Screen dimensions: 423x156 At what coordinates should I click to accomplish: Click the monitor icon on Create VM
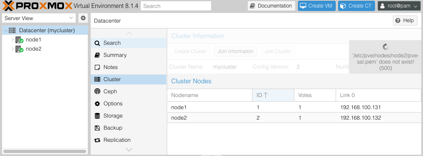coord(303,6)
